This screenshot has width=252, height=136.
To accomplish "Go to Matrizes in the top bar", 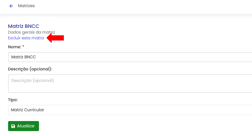I will tap(26, 6).
